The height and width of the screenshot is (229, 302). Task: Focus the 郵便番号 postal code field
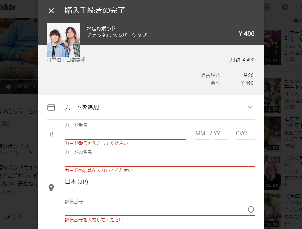(x=154, y=210)
